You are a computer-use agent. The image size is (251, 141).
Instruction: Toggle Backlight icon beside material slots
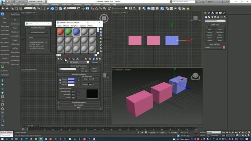pyautogui.click(x=101, y=32)
